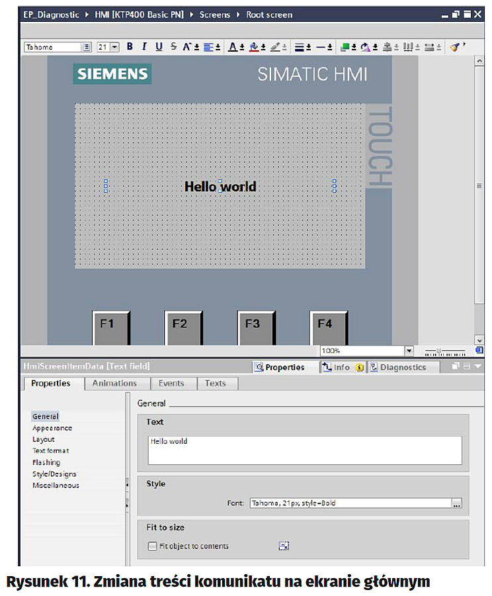The width and height of the screenshot is (492, 596).
Task: Select Appearance in the properties list
Action: point(52,428)
